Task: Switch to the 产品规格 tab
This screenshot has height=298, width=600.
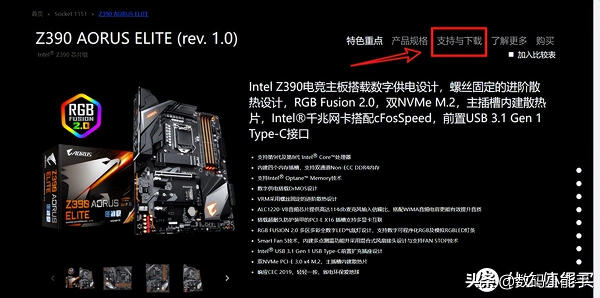Action: pyautogui.click(x=409, y=41)
